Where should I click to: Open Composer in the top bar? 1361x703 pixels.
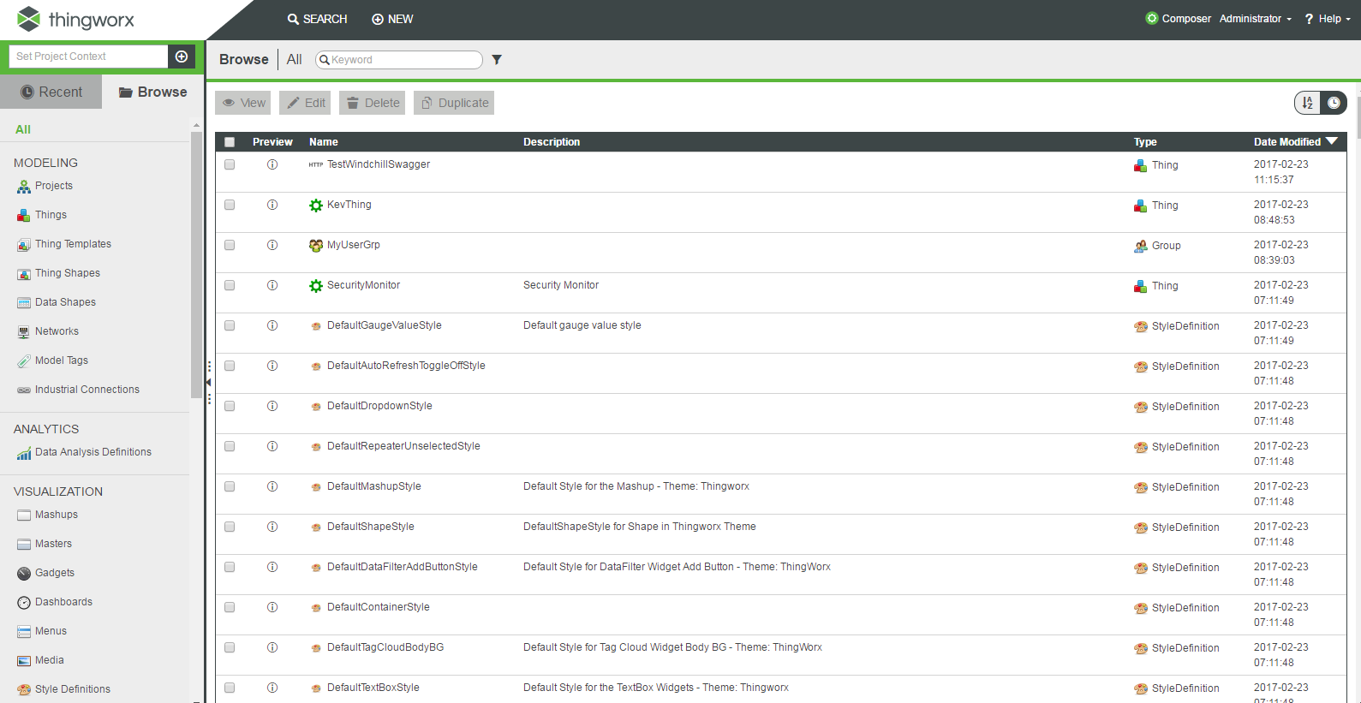1179,19
